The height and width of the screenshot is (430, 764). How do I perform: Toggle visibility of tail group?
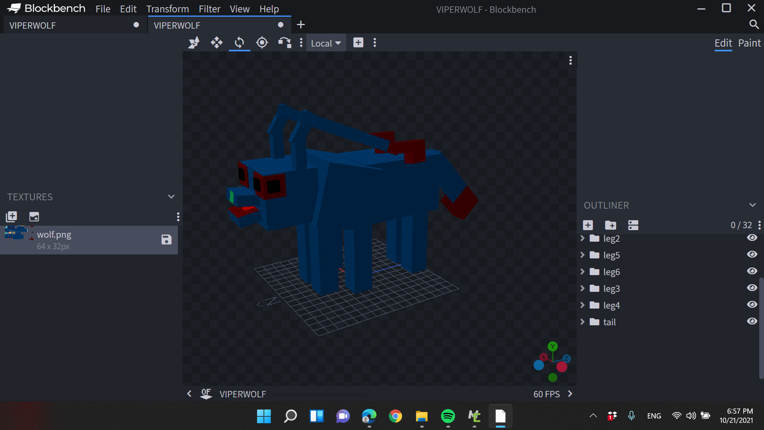point(752,321)
